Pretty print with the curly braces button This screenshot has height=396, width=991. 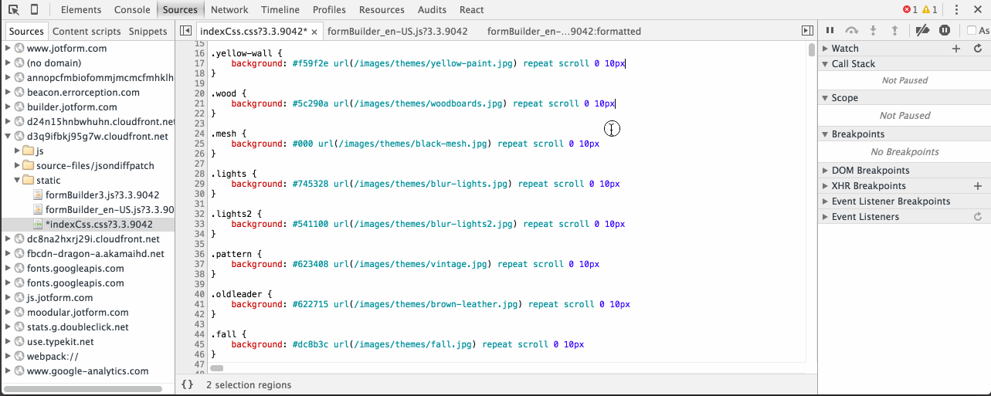pyautogui.click(x=187, y=384)
